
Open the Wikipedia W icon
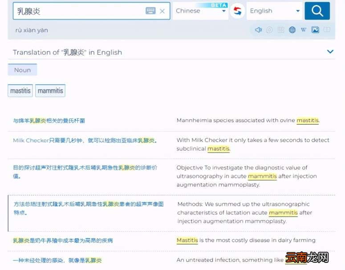(x=304, y=30)
